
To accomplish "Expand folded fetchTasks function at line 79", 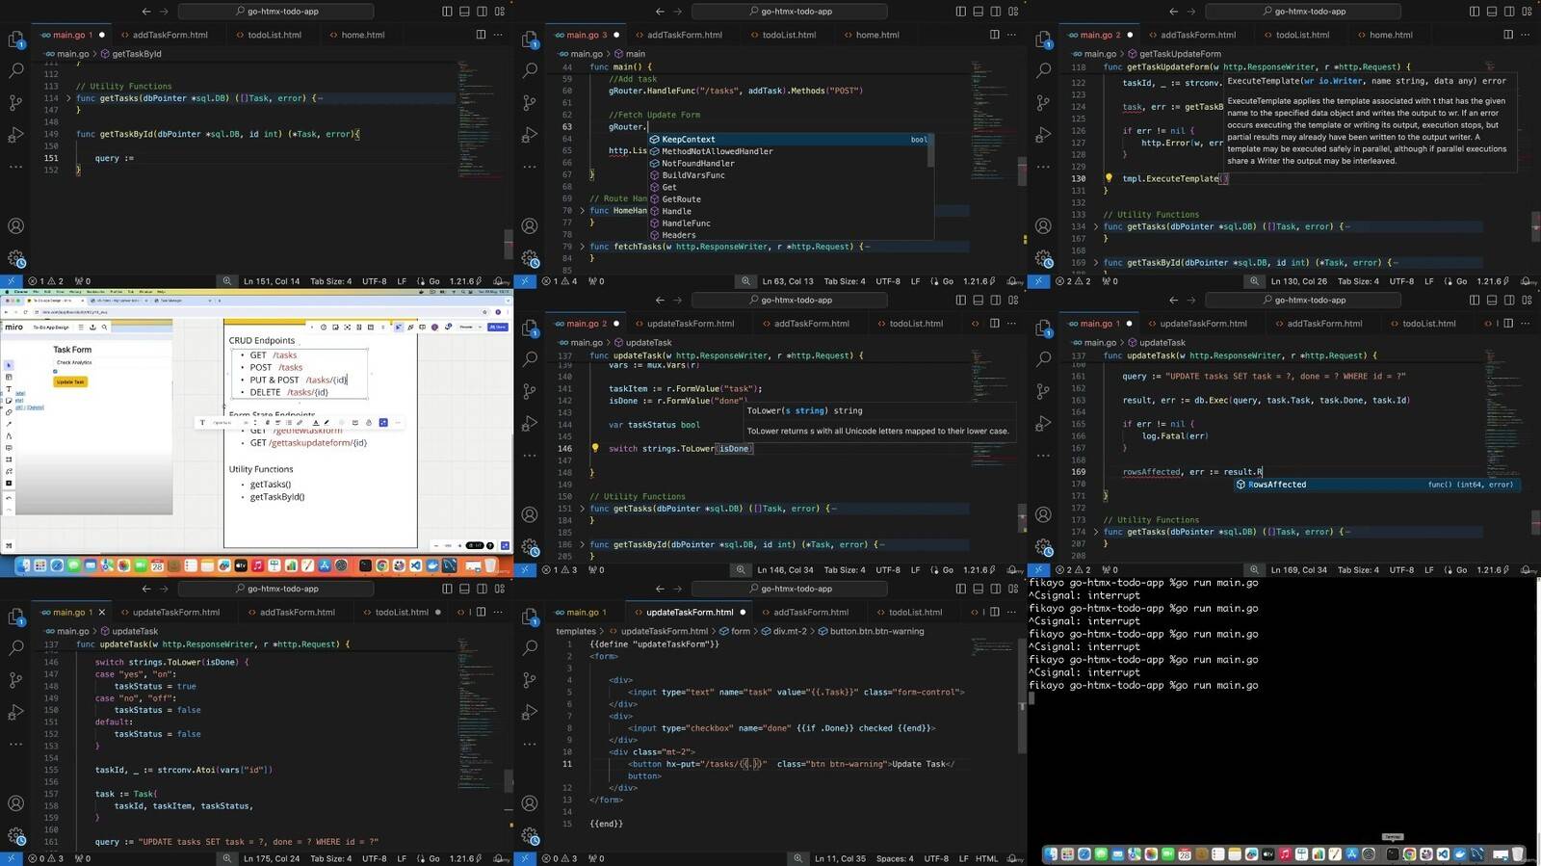I will 582,247.
